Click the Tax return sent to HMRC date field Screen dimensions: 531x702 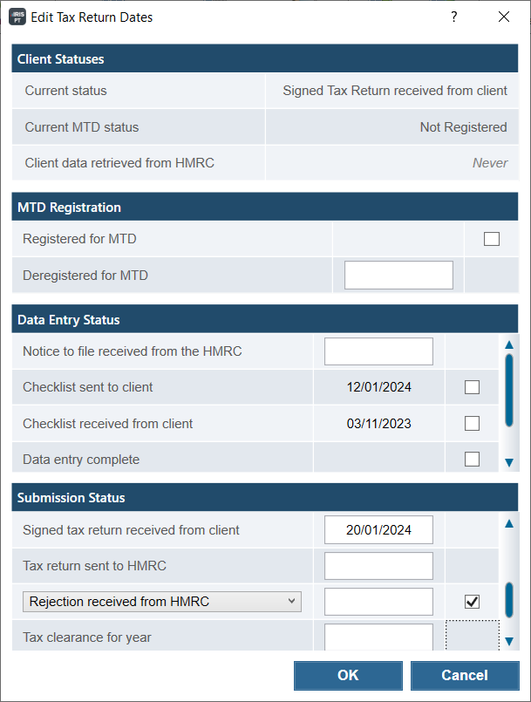click(378, 566)
